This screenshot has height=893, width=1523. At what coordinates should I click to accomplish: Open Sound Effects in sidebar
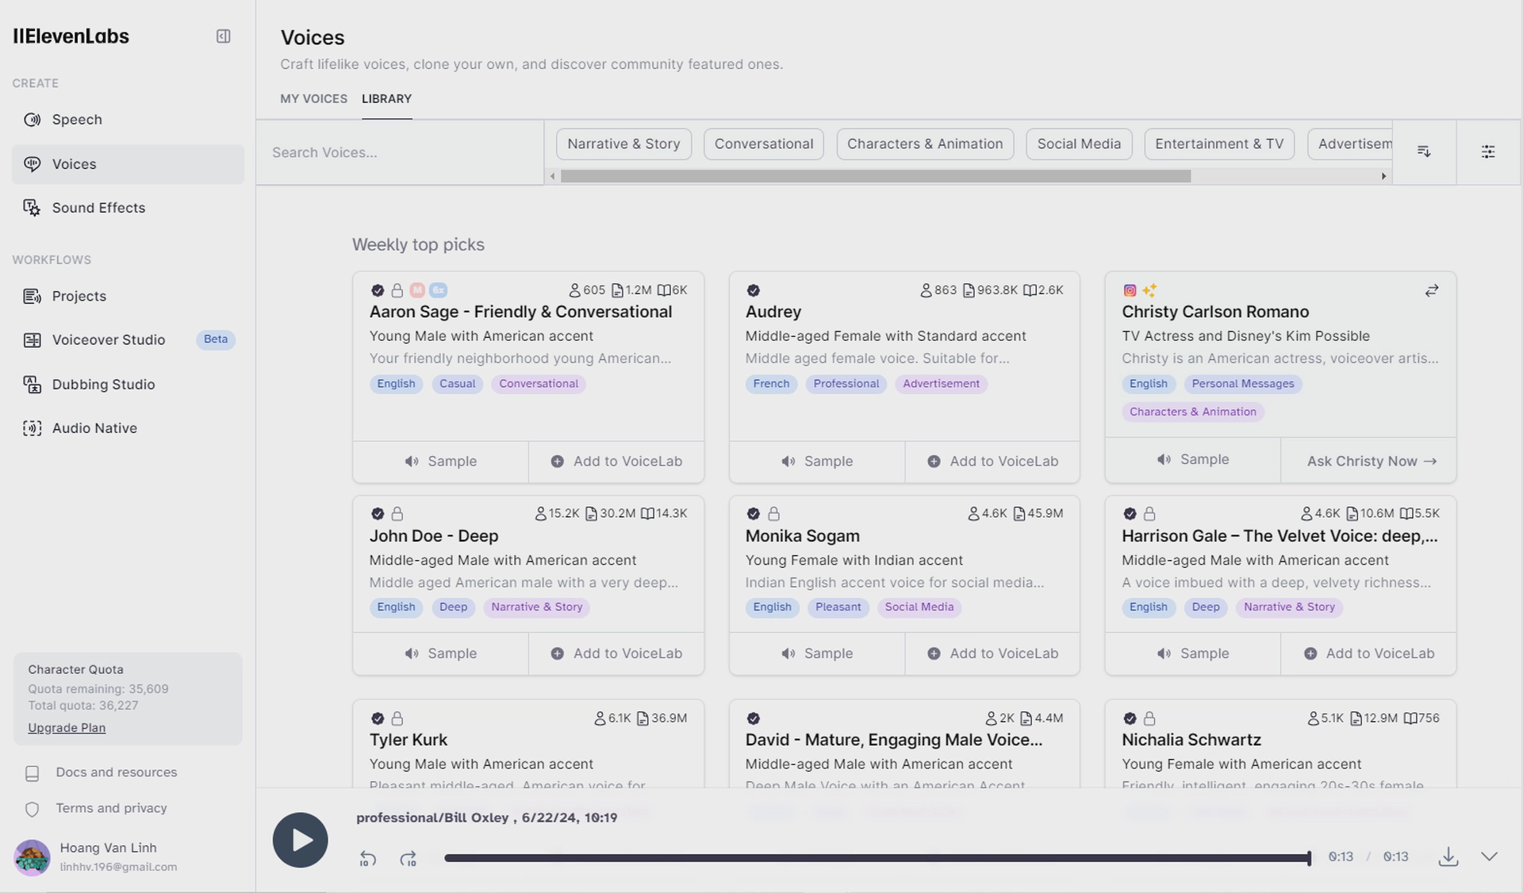pyautogui.click(x=128, y=208)
